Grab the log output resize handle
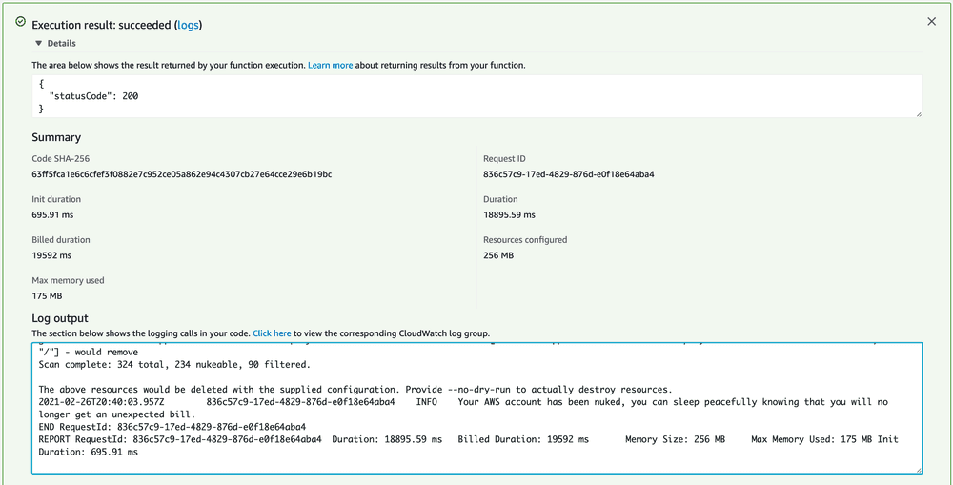Image resolution: width=953 pixels, height=485 pixels. tap(918, 469)
